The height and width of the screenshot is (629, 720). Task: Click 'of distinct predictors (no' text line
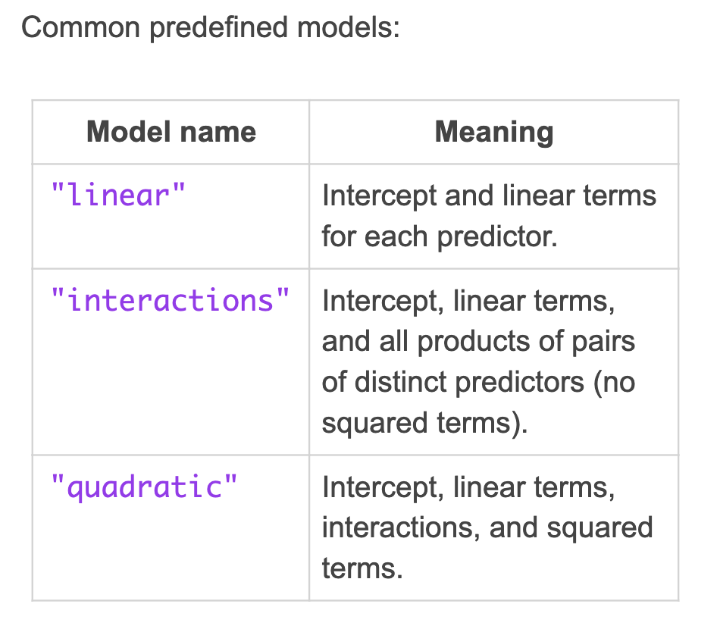(478, 382)
